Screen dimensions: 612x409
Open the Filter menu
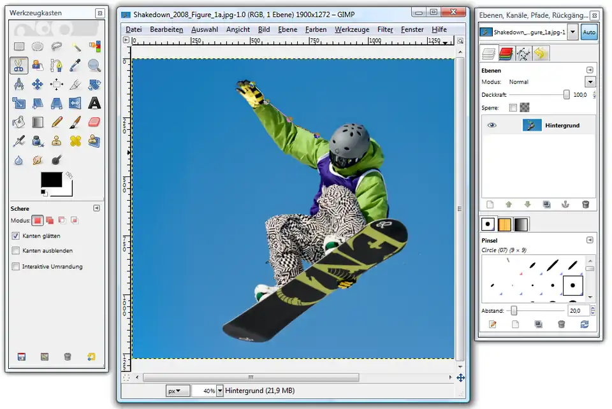(385, 29)
